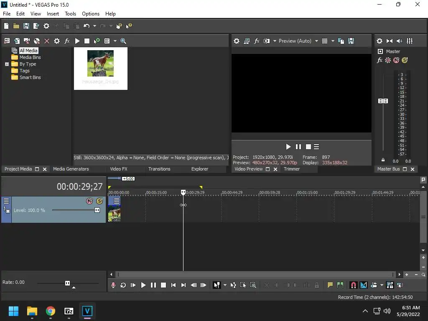The height and width of the screenshot is (321, 428).
Task: Play From Start on transport bar
Action: pyautogui.click(x=133, y=285)
